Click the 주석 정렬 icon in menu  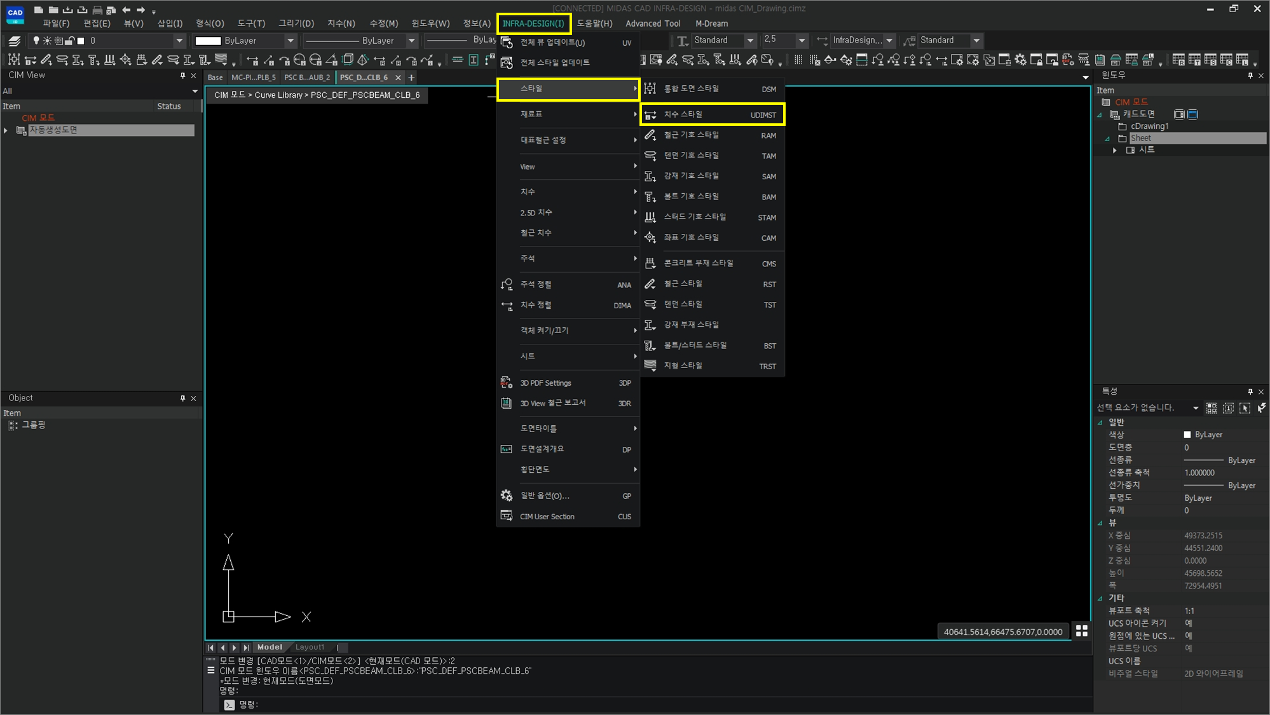[507, 285]
